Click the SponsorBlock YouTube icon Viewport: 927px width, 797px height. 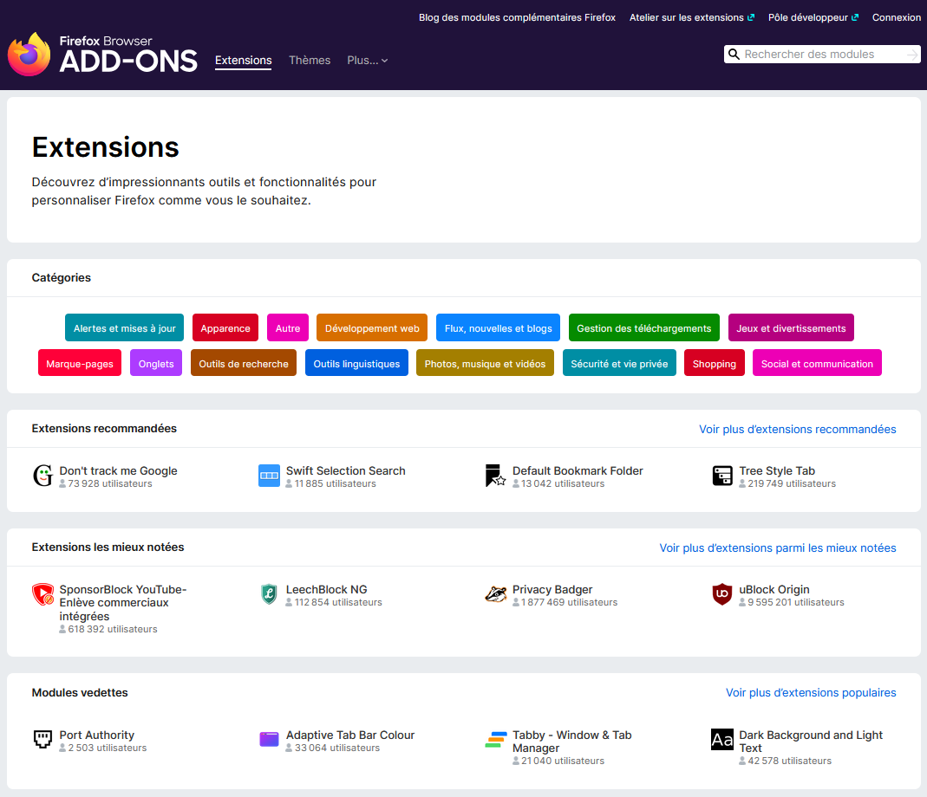tap(42, 594)
